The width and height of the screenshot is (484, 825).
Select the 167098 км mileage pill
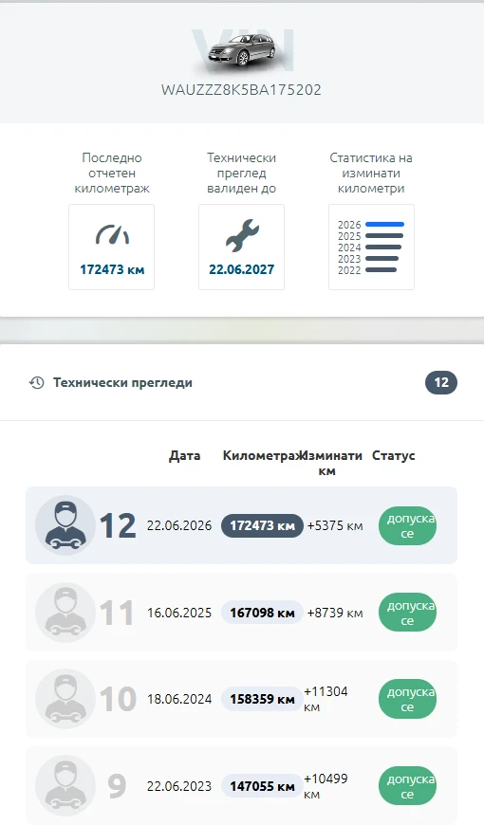(x=262, y=613)
